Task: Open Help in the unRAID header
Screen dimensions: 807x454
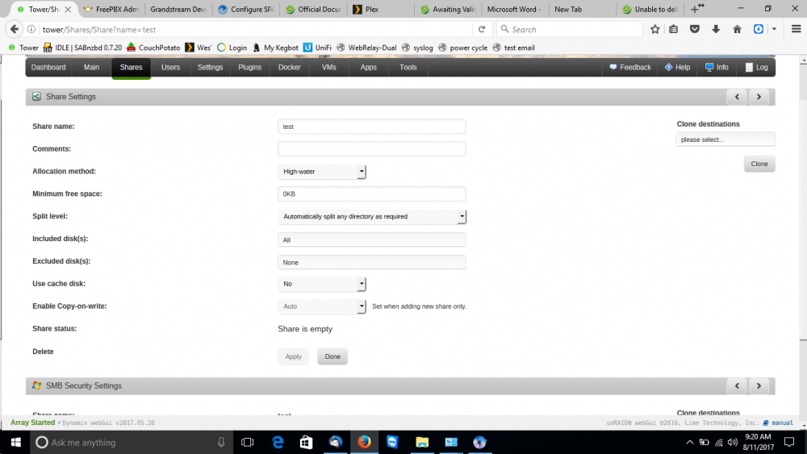Action: pos(677,68)
